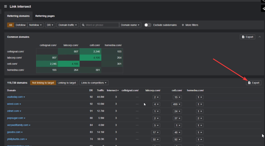Expand the 37 cell.com links for popsugar.com
265x146 pixels.
coord(177,118)
